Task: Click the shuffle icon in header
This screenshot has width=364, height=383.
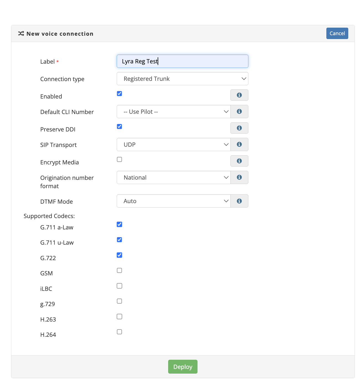Action: [21, 33]
